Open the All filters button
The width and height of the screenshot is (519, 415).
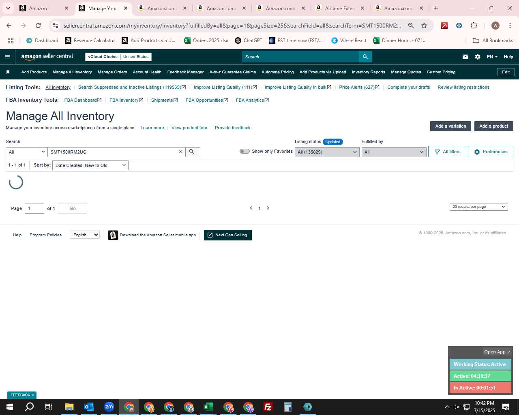click(447, 152)
